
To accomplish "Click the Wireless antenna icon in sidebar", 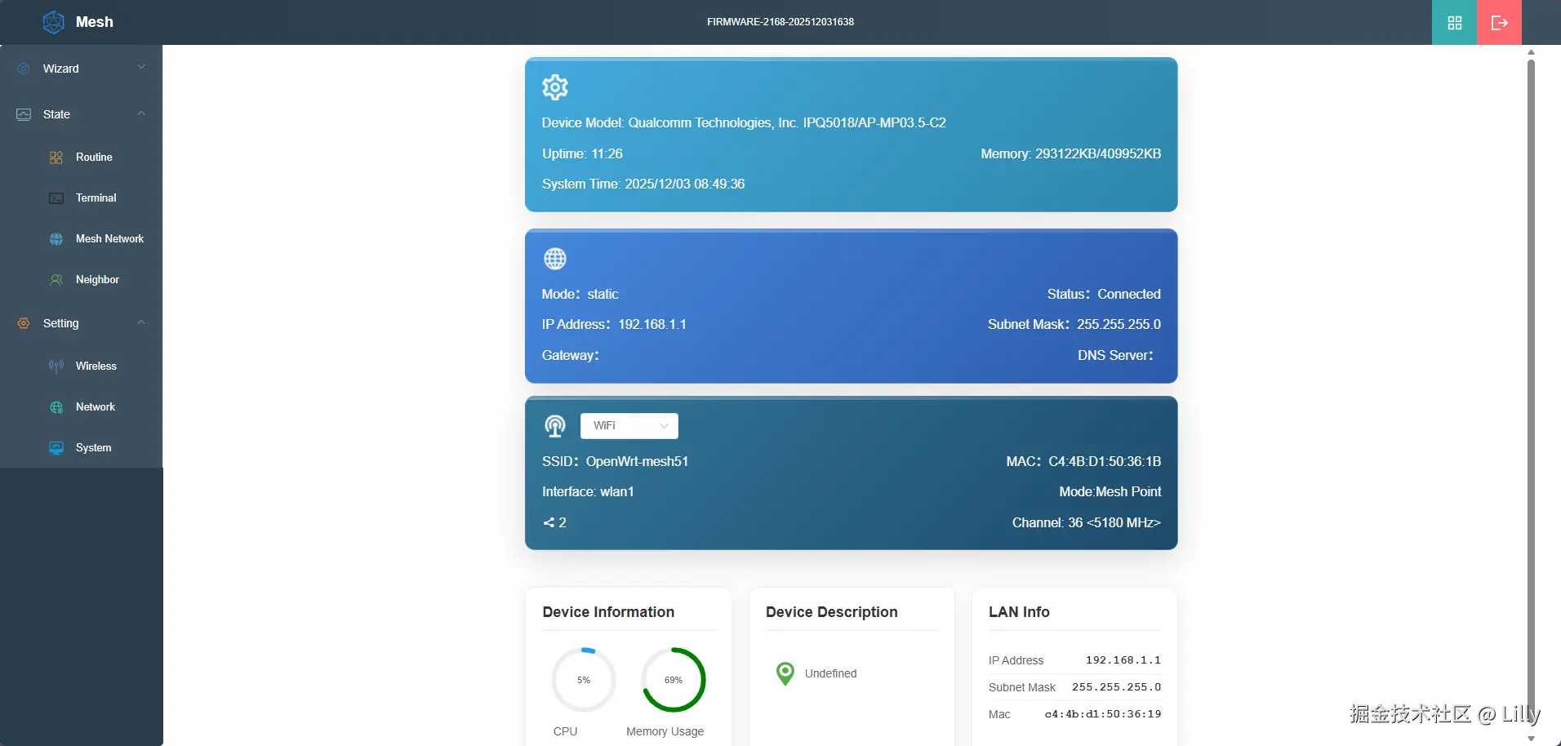I will click(x=56, y=366).
